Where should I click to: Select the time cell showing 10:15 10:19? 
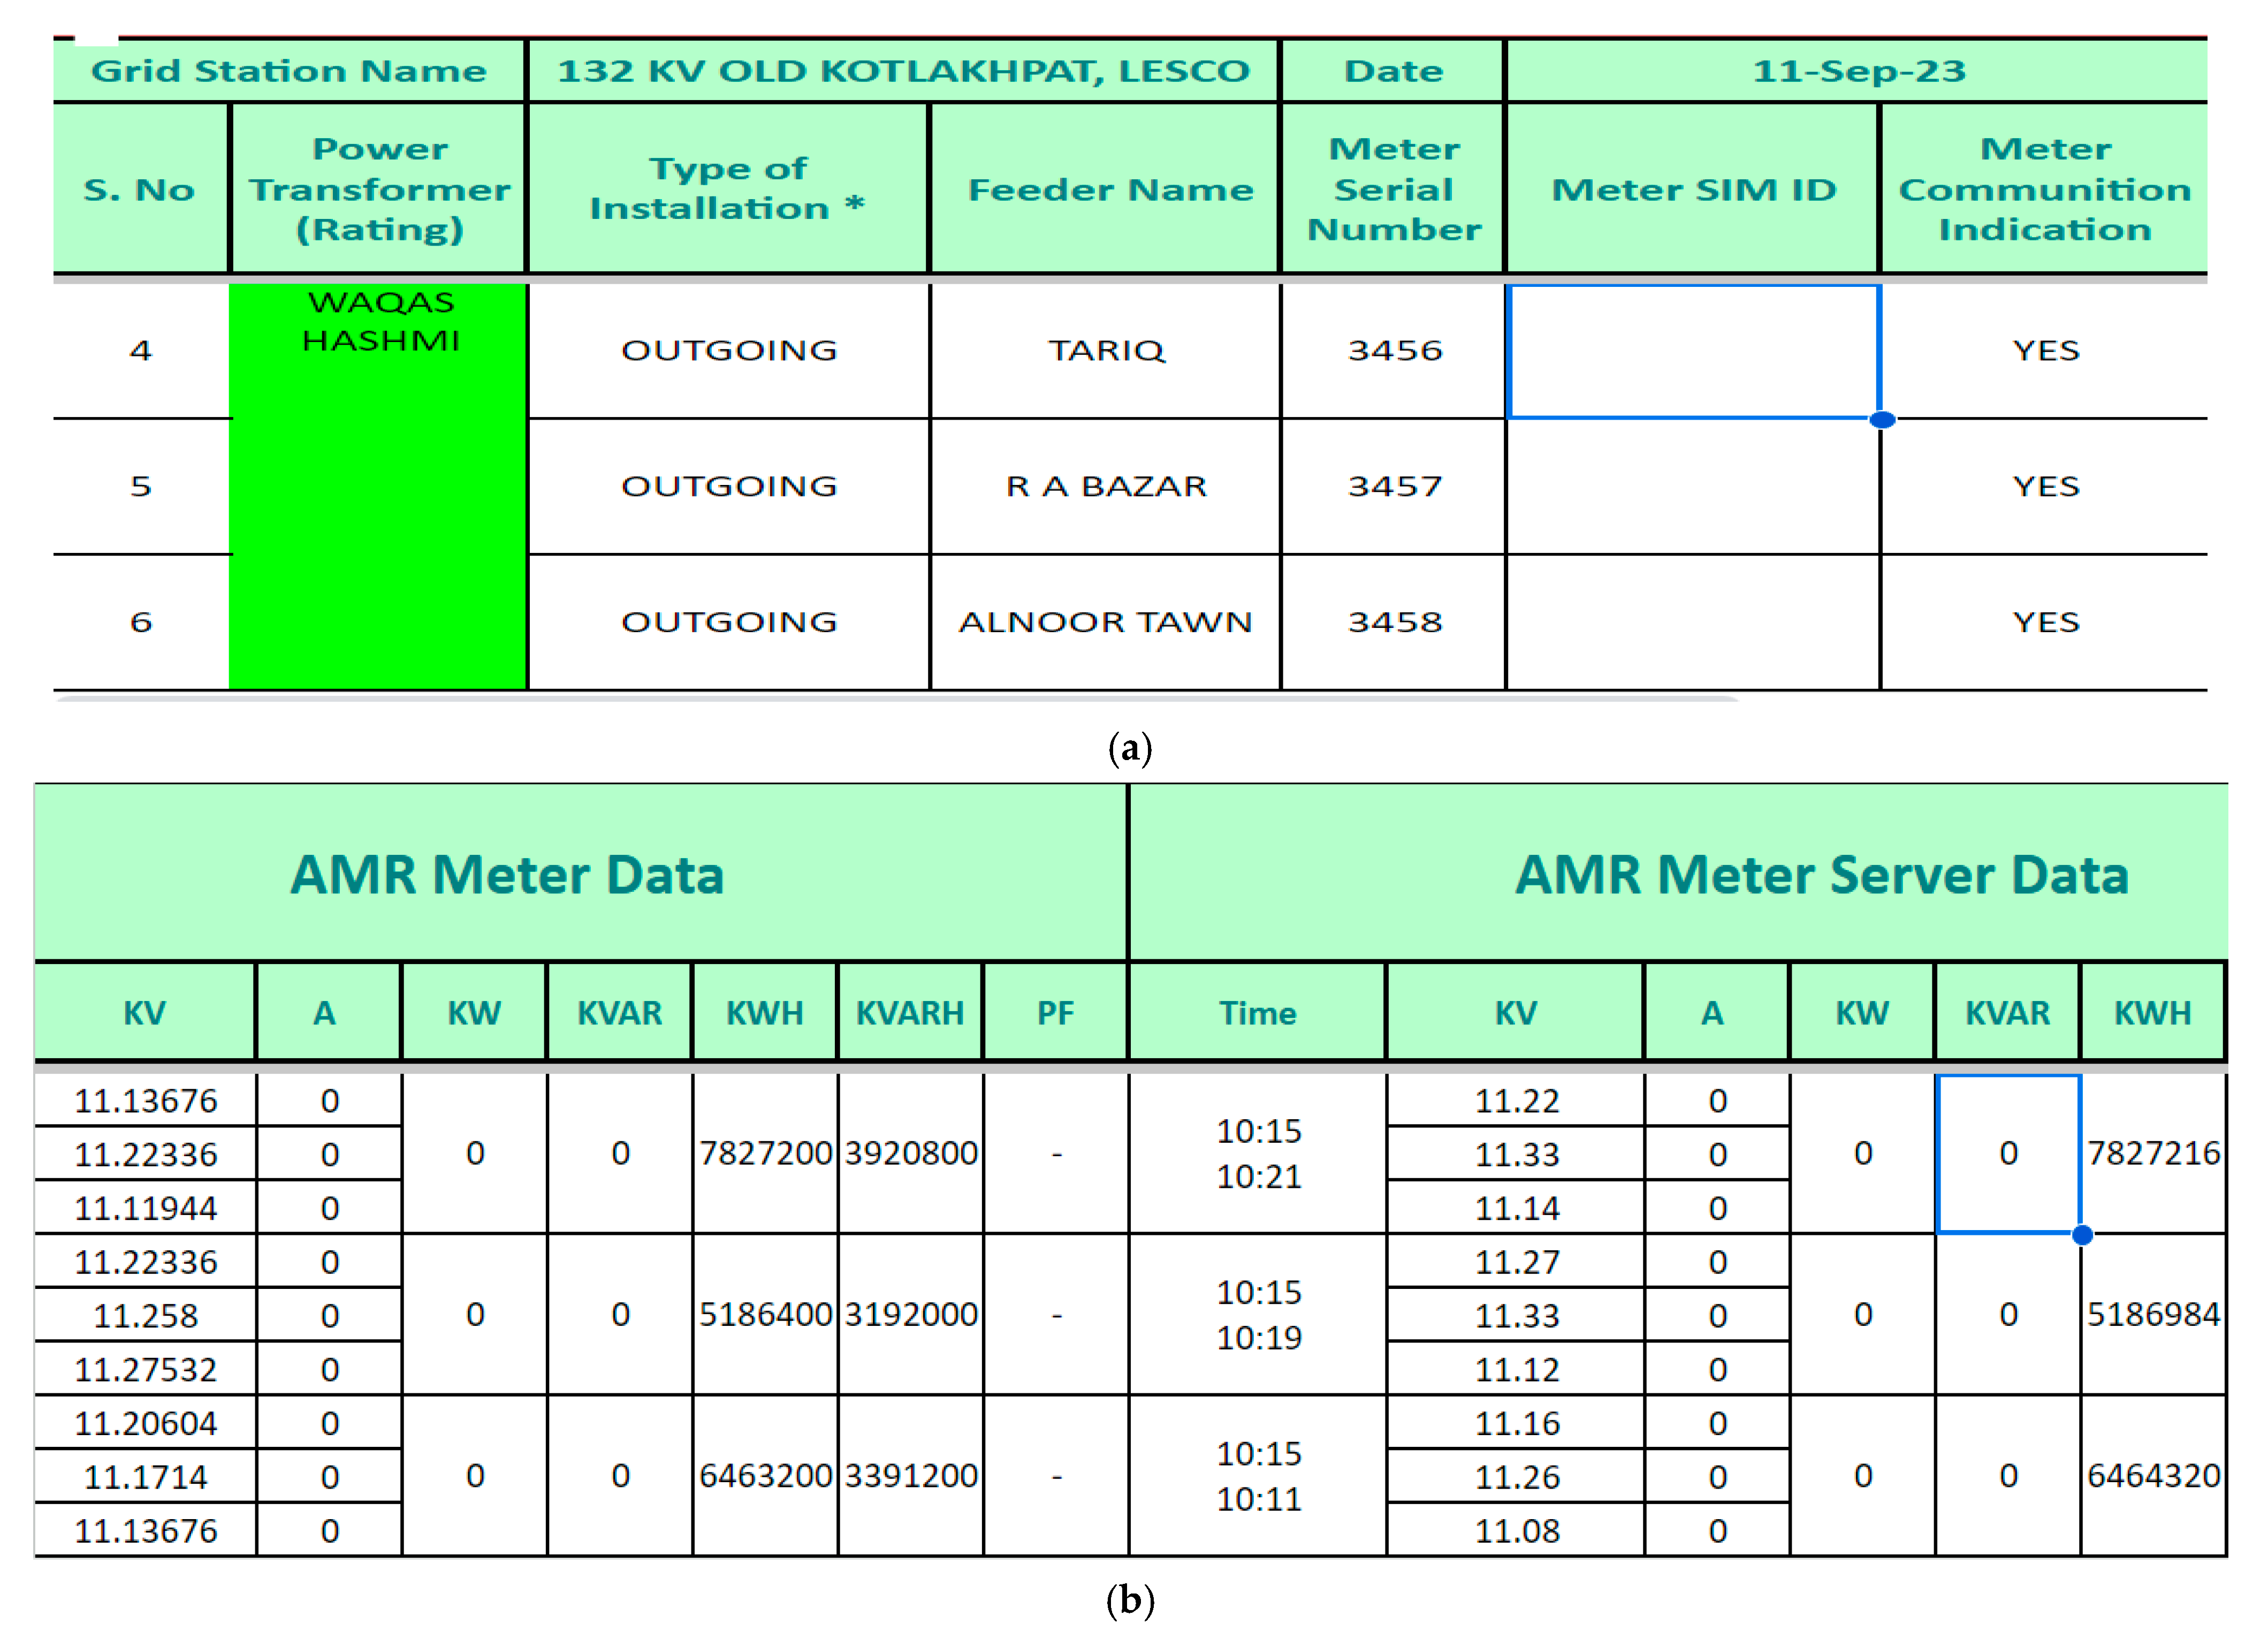(1257, 1314)
